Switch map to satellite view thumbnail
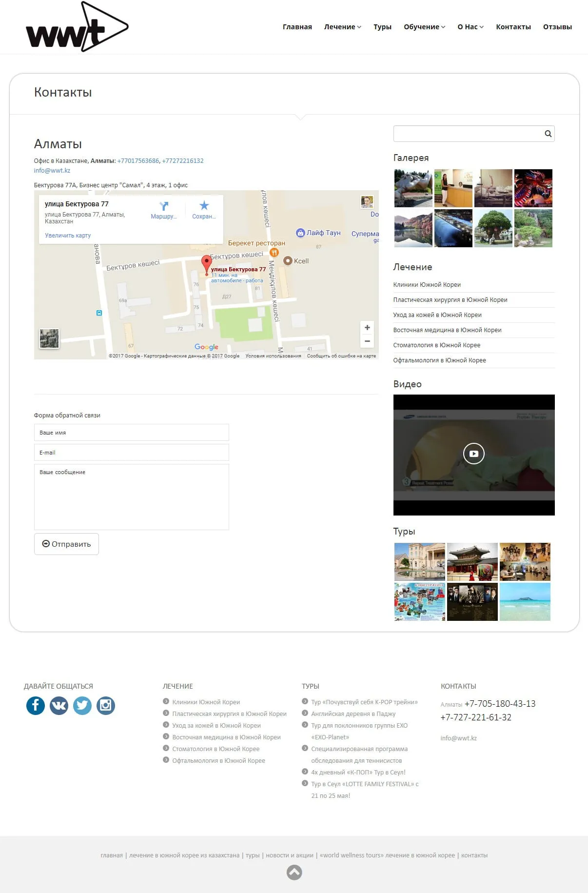 pos(49,338)
